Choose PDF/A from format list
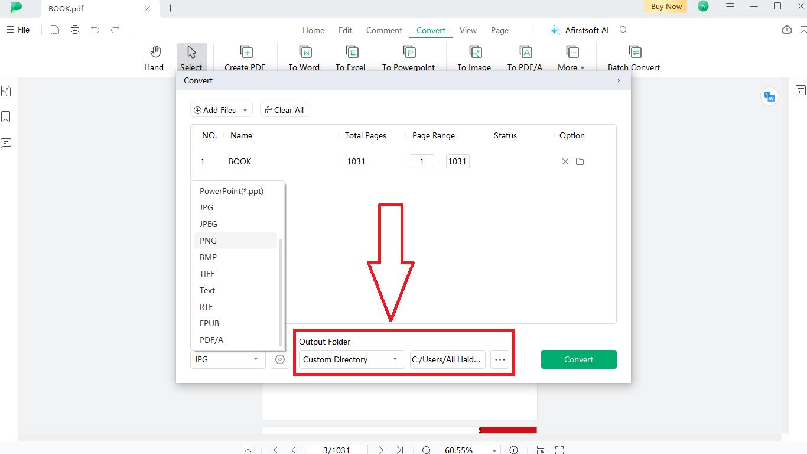 (x=235, y=340)
